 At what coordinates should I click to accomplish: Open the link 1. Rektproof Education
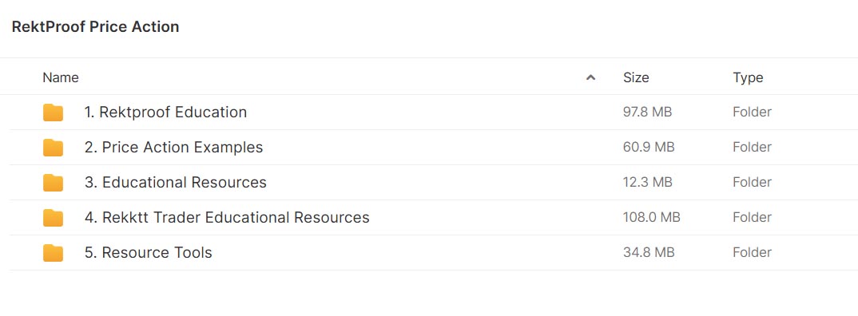(x=165, y=112)
